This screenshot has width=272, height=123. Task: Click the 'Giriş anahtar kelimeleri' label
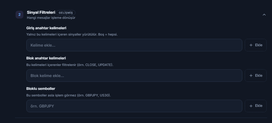point(46,28)
